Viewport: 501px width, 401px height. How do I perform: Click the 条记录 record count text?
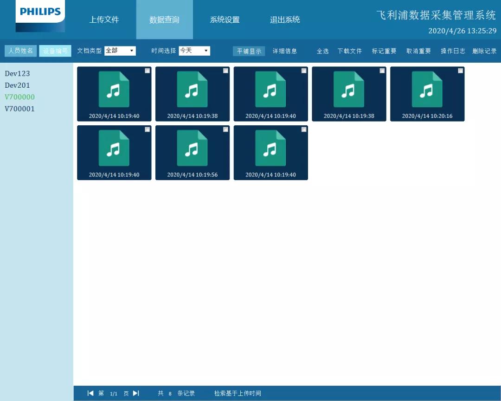[x=186, y=393]
